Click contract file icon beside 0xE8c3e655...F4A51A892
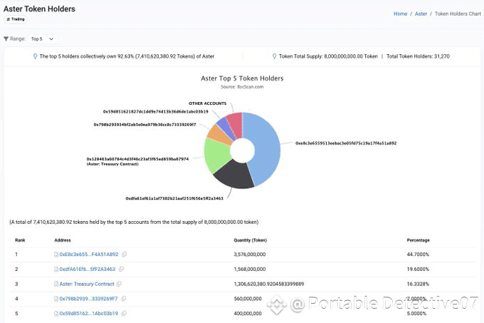 tap(56, 255)
